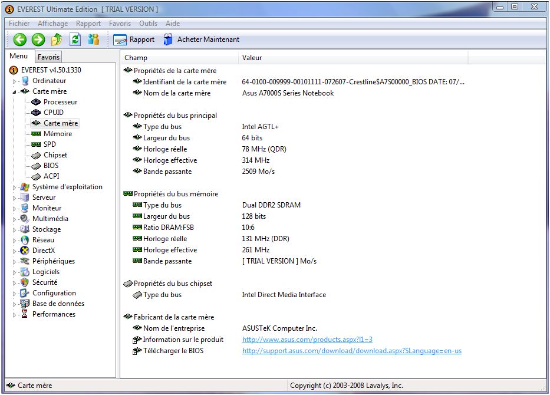The height and width of the screenshot is (395, 550).
Task: Click the SPD memory module icon
Action: pos(36,144)
